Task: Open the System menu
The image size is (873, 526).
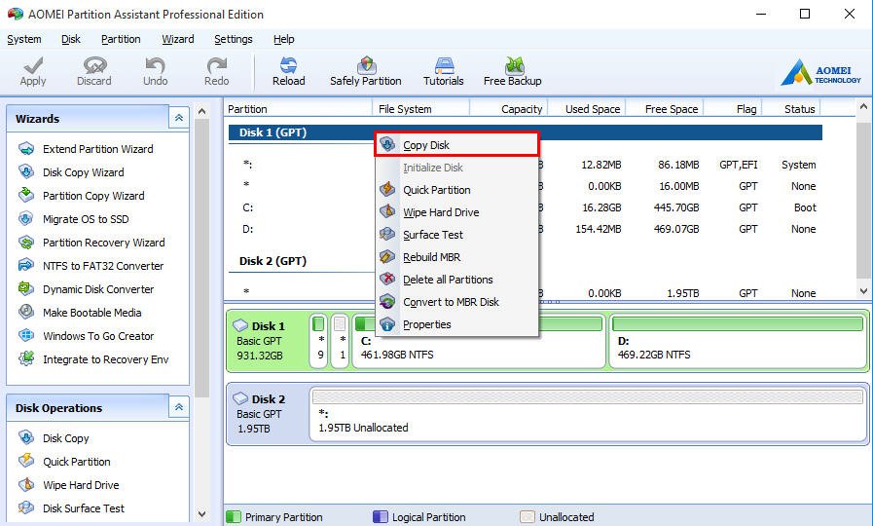Action: coord(24,39)
